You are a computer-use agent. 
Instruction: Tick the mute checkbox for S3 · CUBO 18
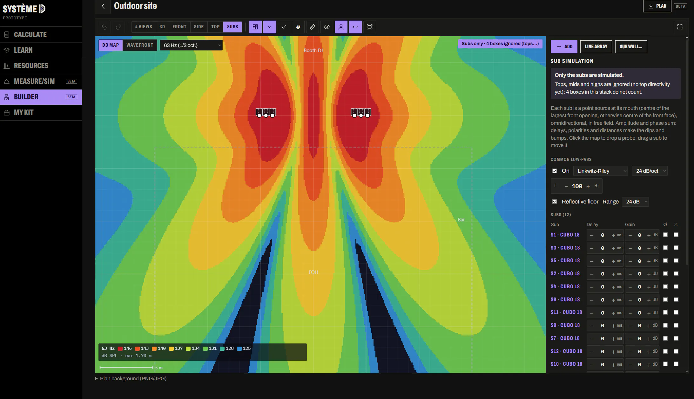click(x=676, y=248)
